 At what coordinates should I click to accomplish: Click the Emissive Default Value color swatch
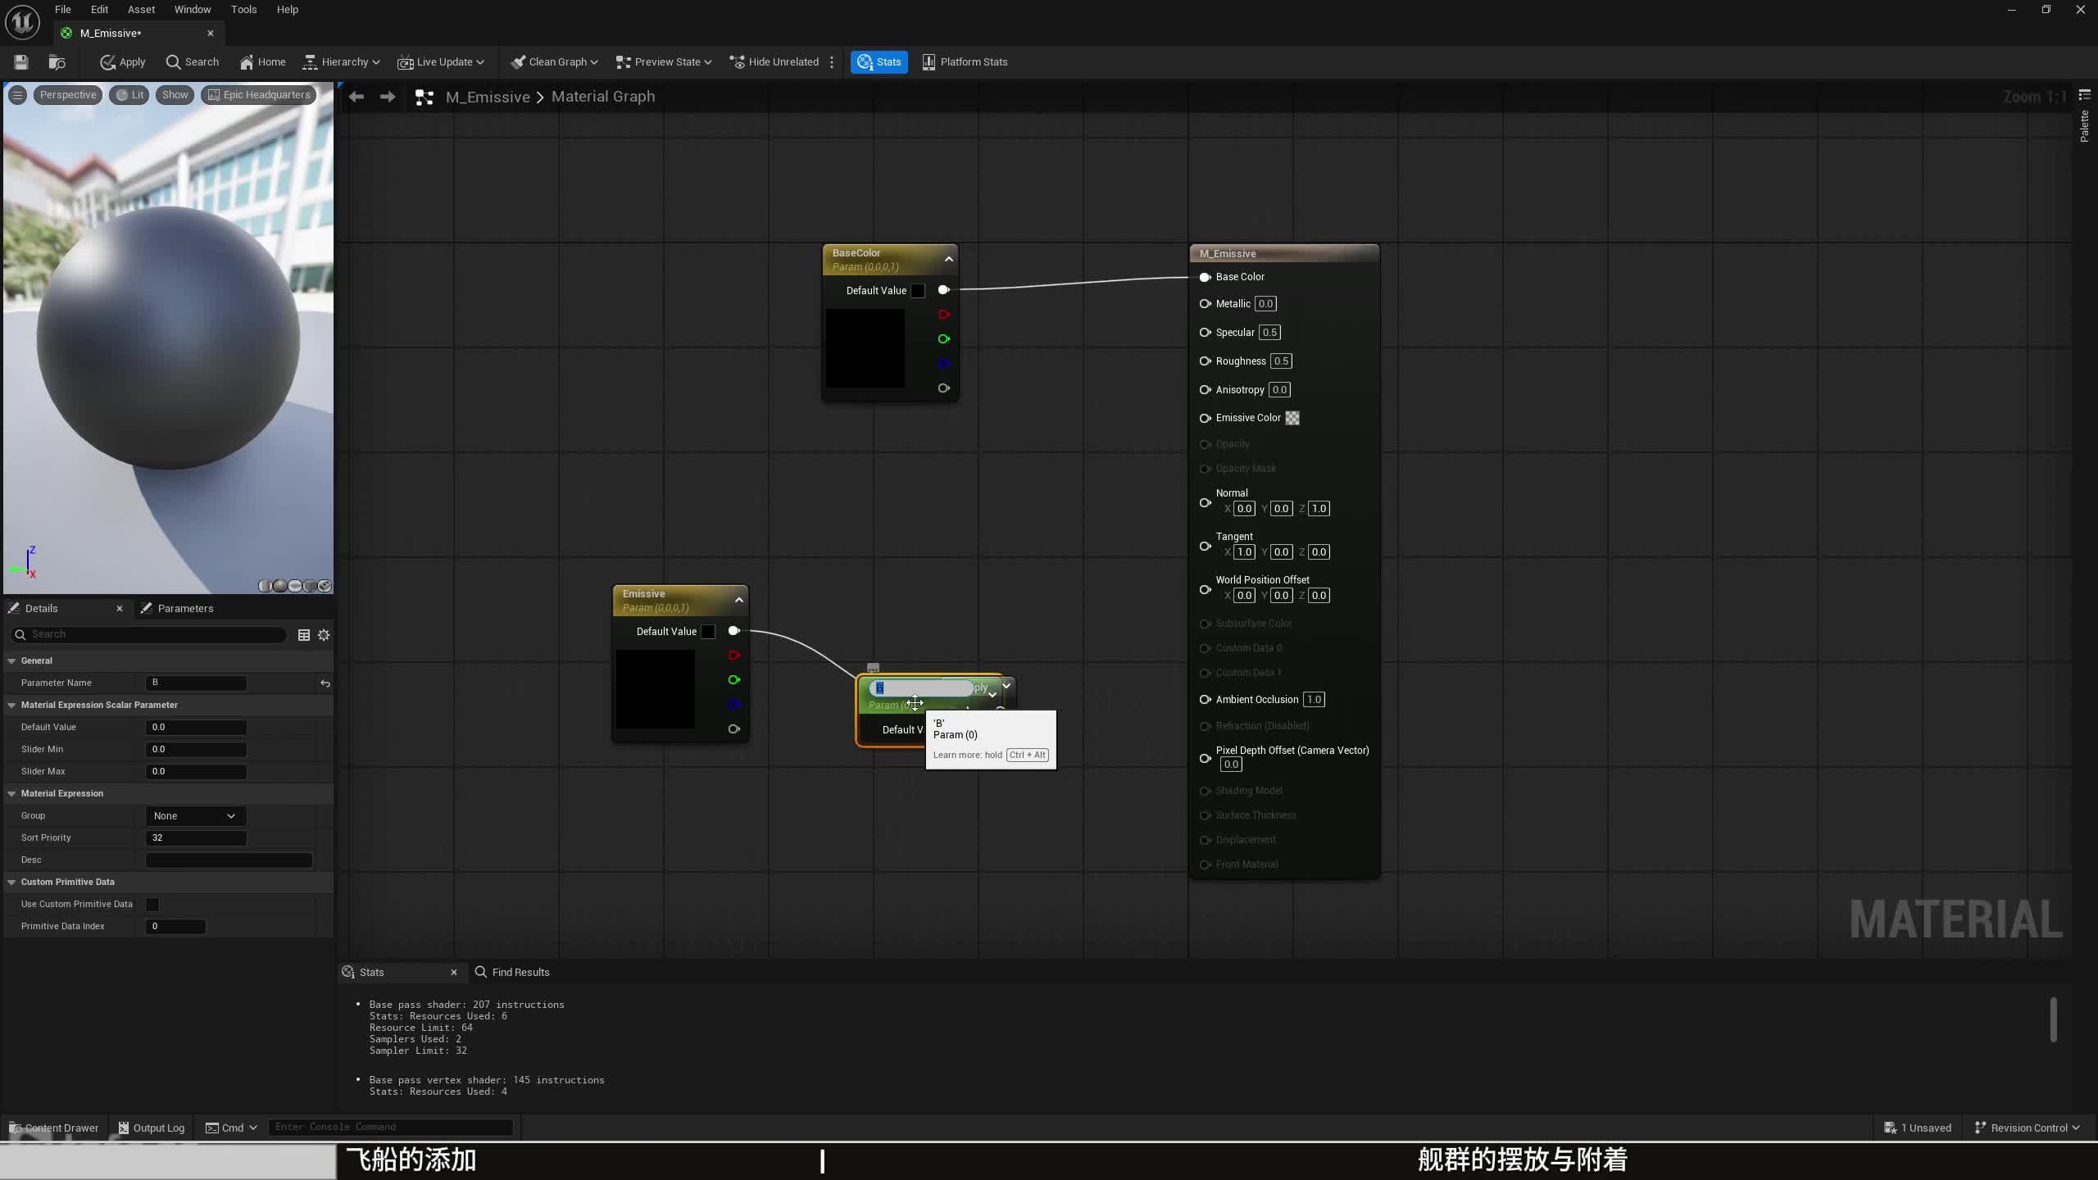click(x=708, y=632)
